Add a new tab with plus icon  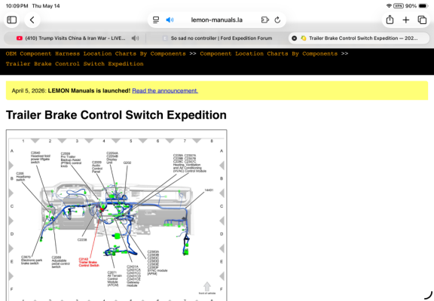406,20
